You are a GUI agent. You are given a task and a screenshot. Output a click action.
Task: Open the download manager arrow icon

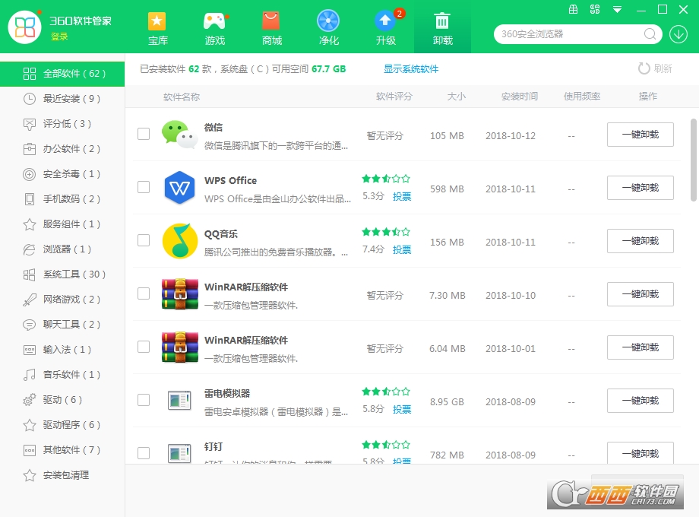click(678, 34)
